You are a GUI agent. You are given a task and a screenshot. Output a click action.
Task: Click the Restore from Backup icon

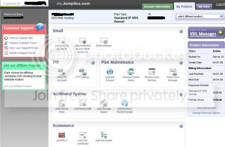tap(152, 72)
